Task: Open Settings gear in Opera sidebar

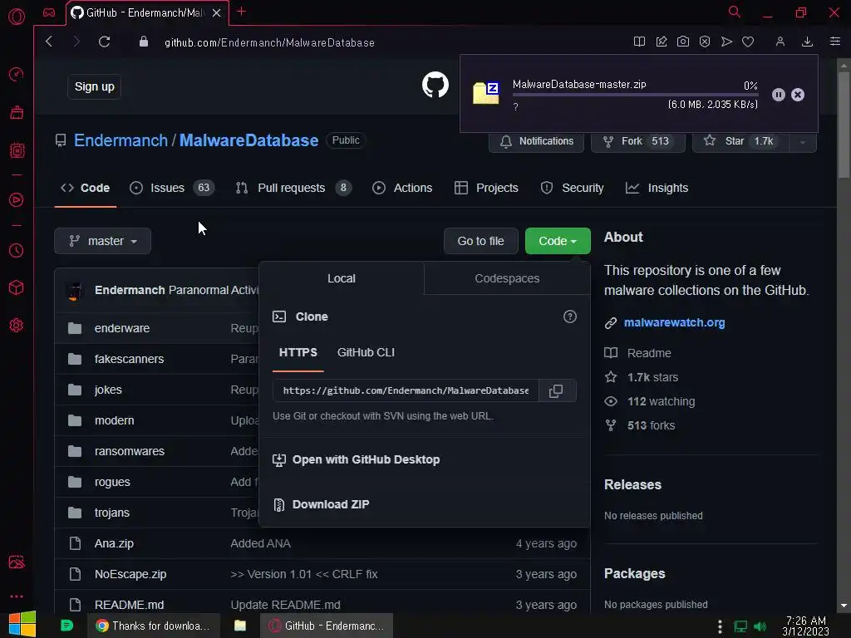Action: pos(17,326)
